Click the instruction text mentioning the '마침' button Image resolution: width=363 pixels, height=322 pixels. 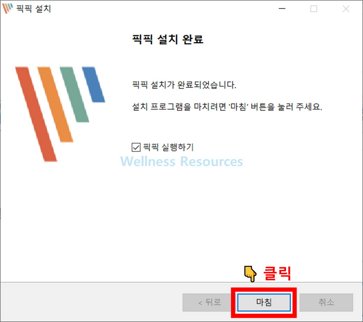tap(227, 107)
